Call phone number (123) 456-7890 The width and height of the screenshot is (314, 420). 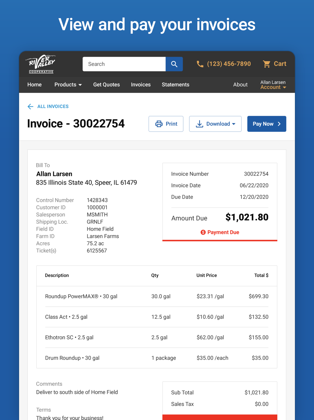(x=229, y=64)
